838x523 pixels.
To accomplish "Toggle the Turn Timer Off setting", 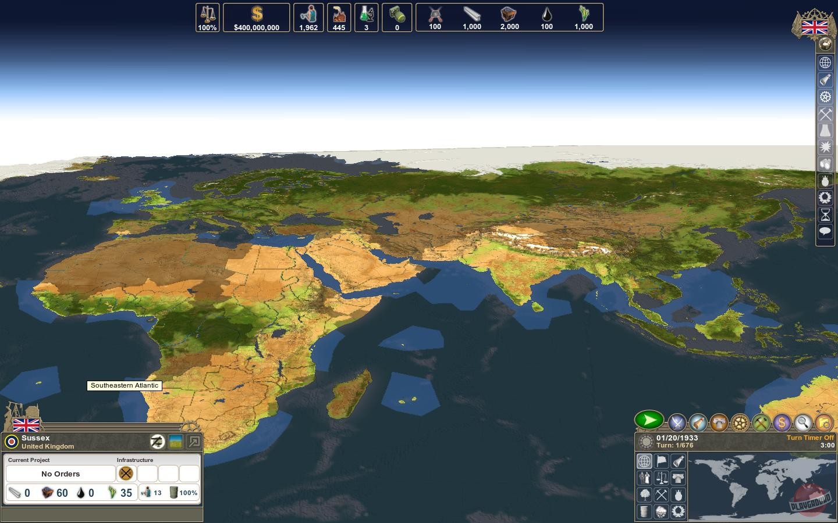I will pyautogui.click(x=809, y=438).
